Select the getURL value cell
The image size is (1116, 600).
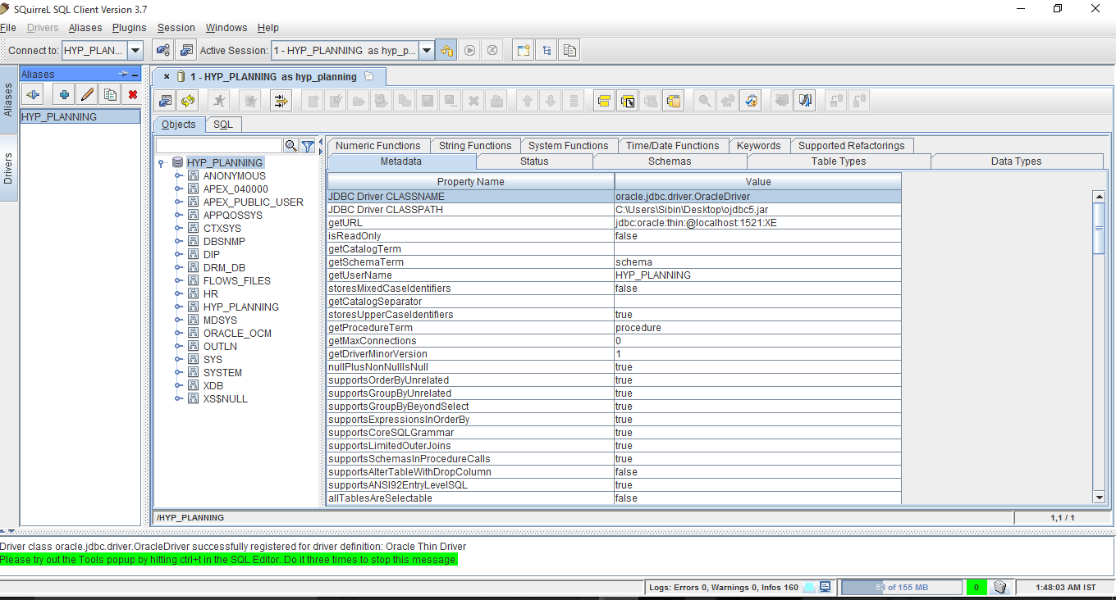coord(757,223)
